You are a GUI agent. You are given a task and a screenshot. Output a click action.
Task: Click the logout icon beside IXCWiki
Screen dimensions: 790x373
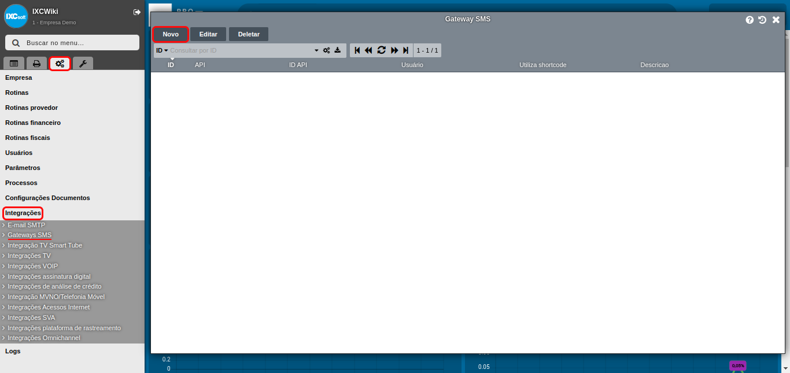point(137,12)
